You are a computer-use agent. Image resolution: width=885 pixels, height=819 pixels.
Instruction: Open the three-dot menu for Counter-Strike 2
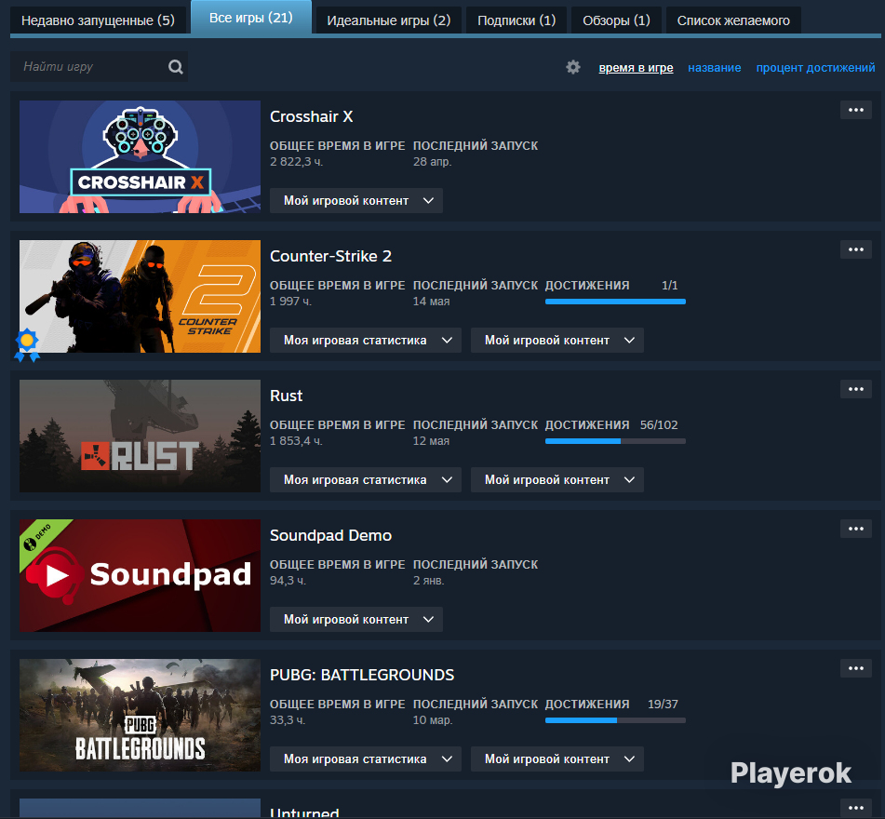coord(855,249)
